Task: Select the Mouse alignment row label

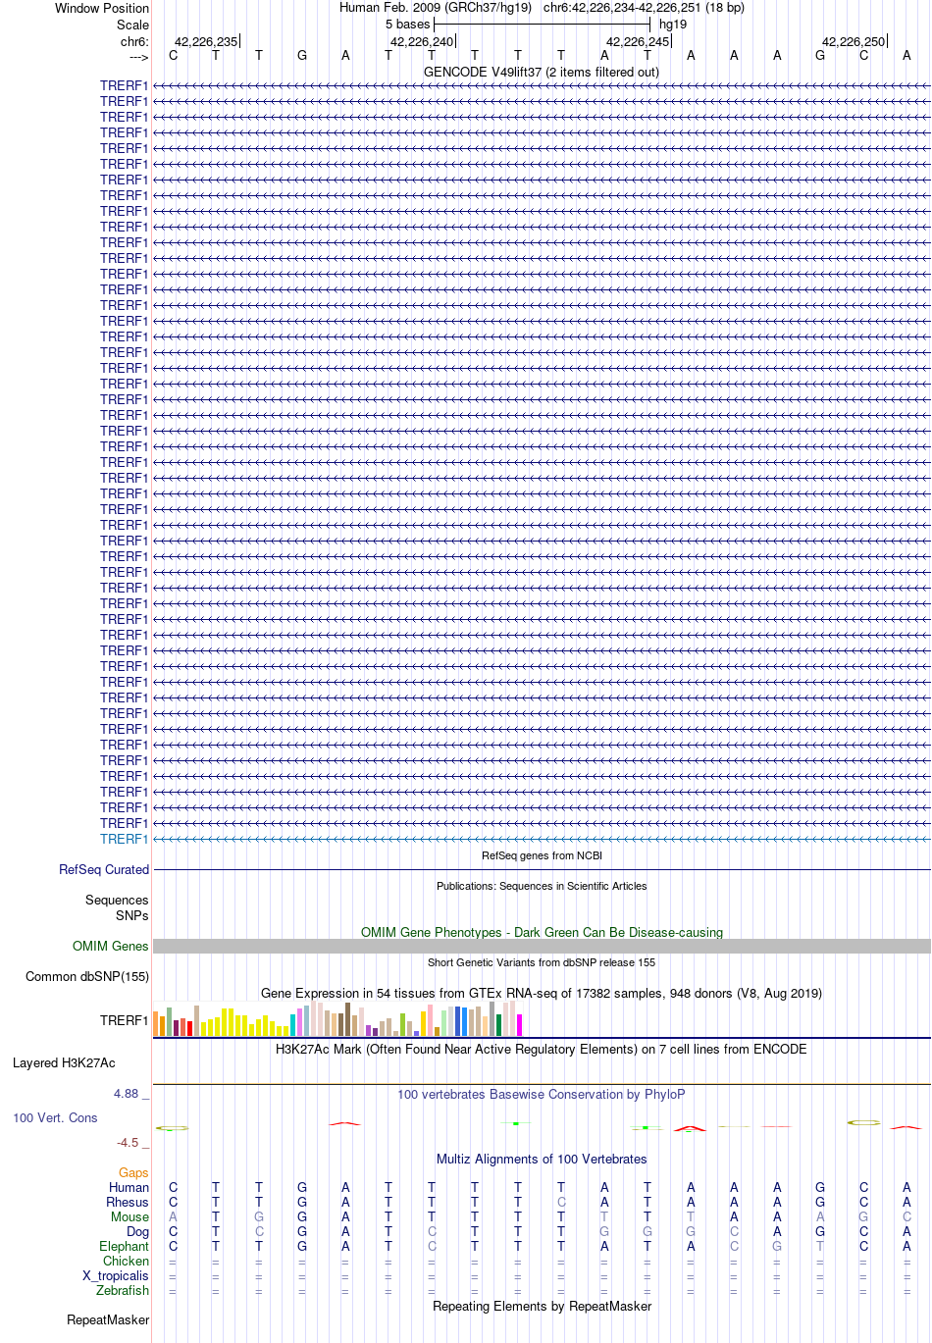Action: pyautogui.click(x=130, y=1216)
